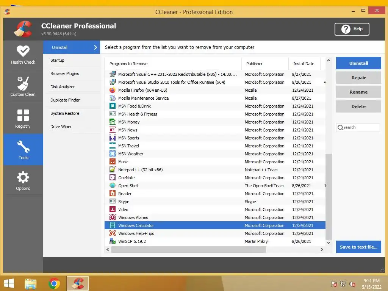Sort by Programs to Remove column

point(173,64)
